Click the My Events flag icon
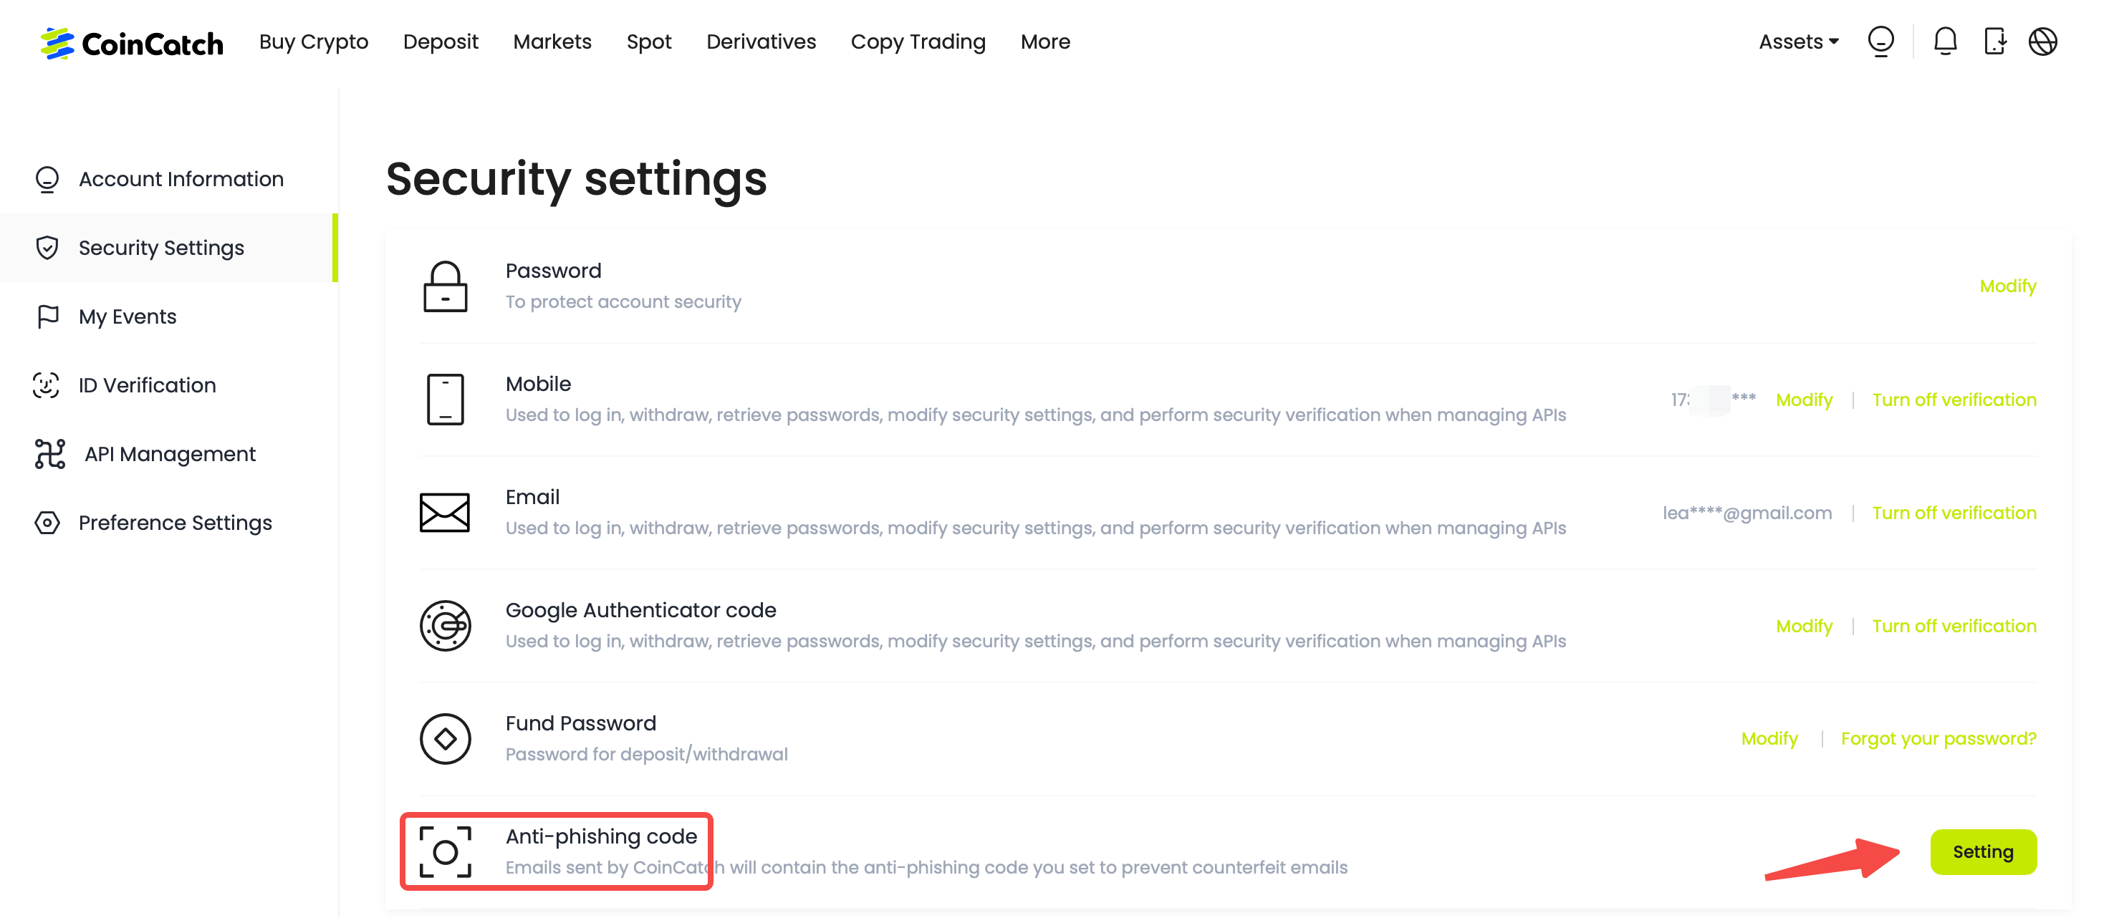Image resolution: width=2109 pixels, height=918 pixels. pyautogui.click(x=47, y=317)
